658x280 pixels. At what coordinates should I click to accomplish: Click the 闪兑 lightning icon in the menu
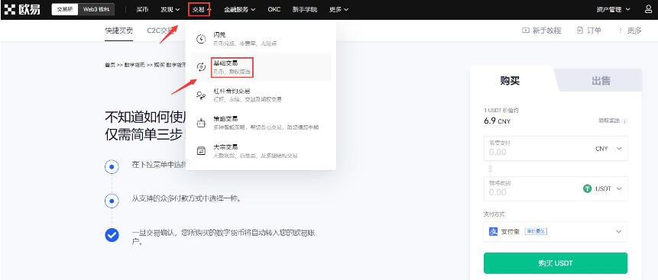(x=201, y=39)
